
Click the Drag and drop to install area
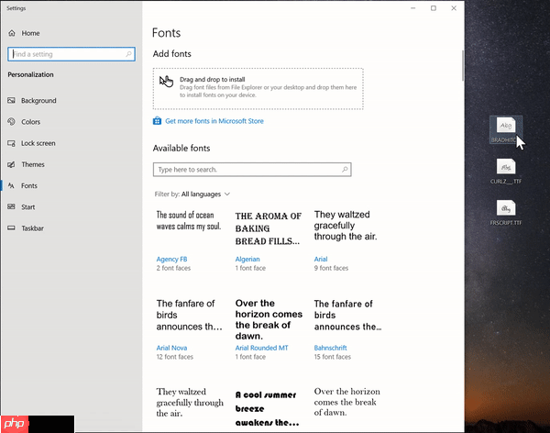(258, 89)
